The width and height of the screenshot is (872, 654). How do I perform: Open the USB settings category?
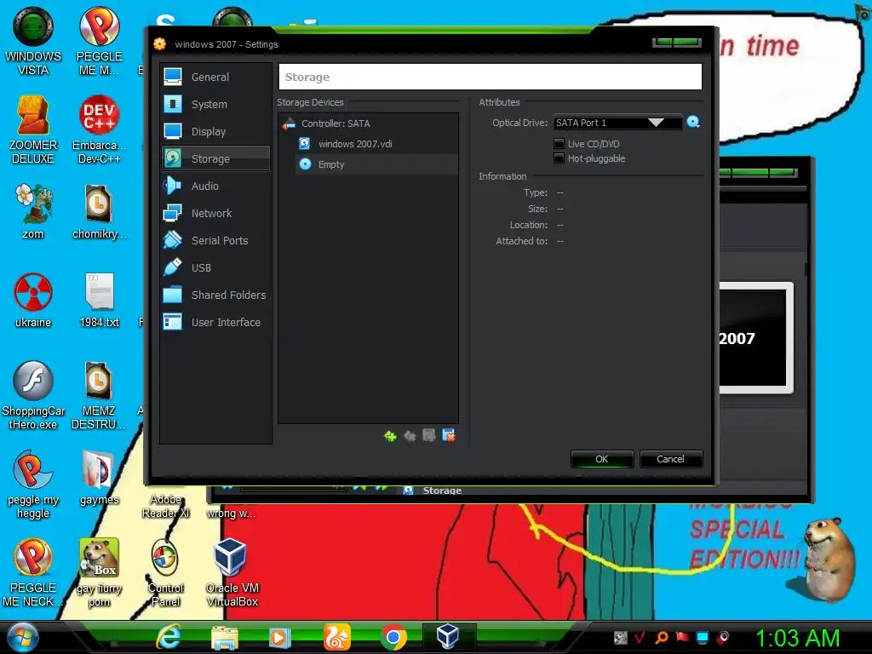(x=215, y=267)
